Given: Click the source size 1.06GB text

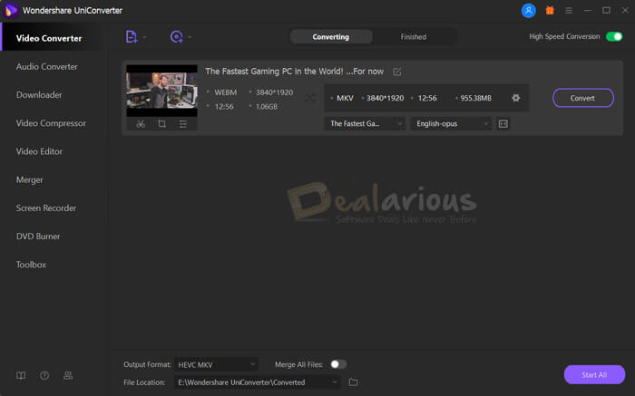Looking at the screenshot, I should click(267, 107).
